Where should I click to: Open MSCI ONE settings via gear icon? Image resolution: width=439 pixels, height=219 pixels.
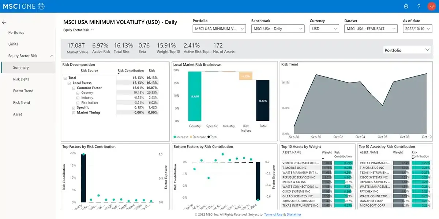[406, 6]
